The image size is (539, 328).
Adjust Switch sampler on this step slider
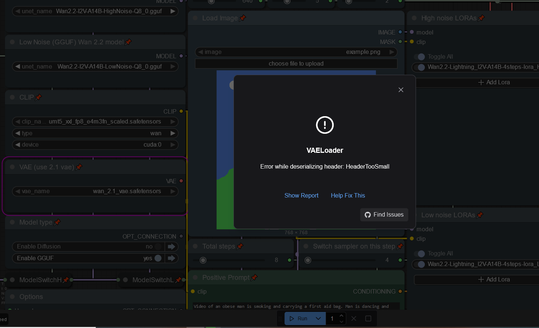pyautogui.click(x=308, y=260)
